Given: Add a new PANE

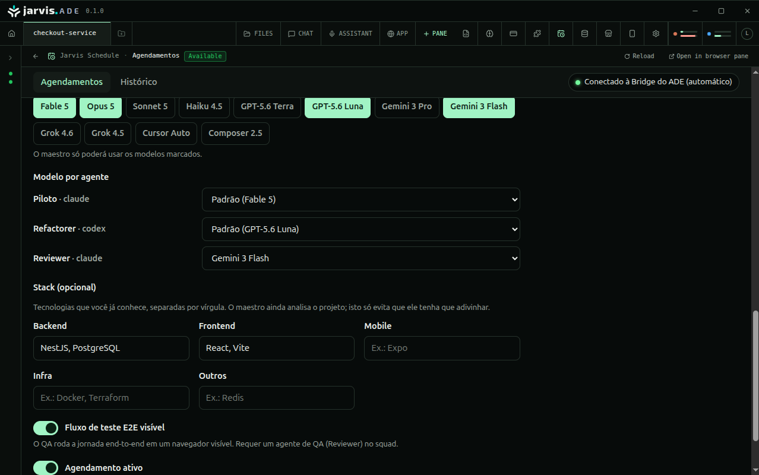Looking at the screenshot, I should [435, 34].
